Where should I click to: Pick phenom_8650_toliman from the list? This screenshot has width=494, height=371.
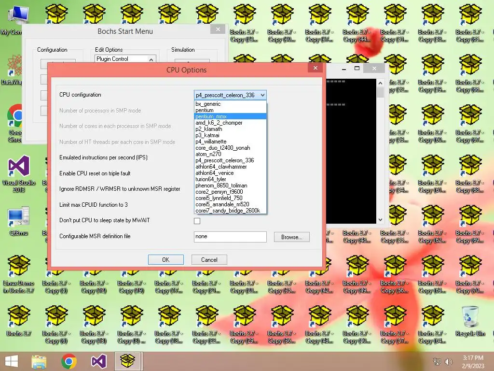pyautogui.click(x=230, y=185)
